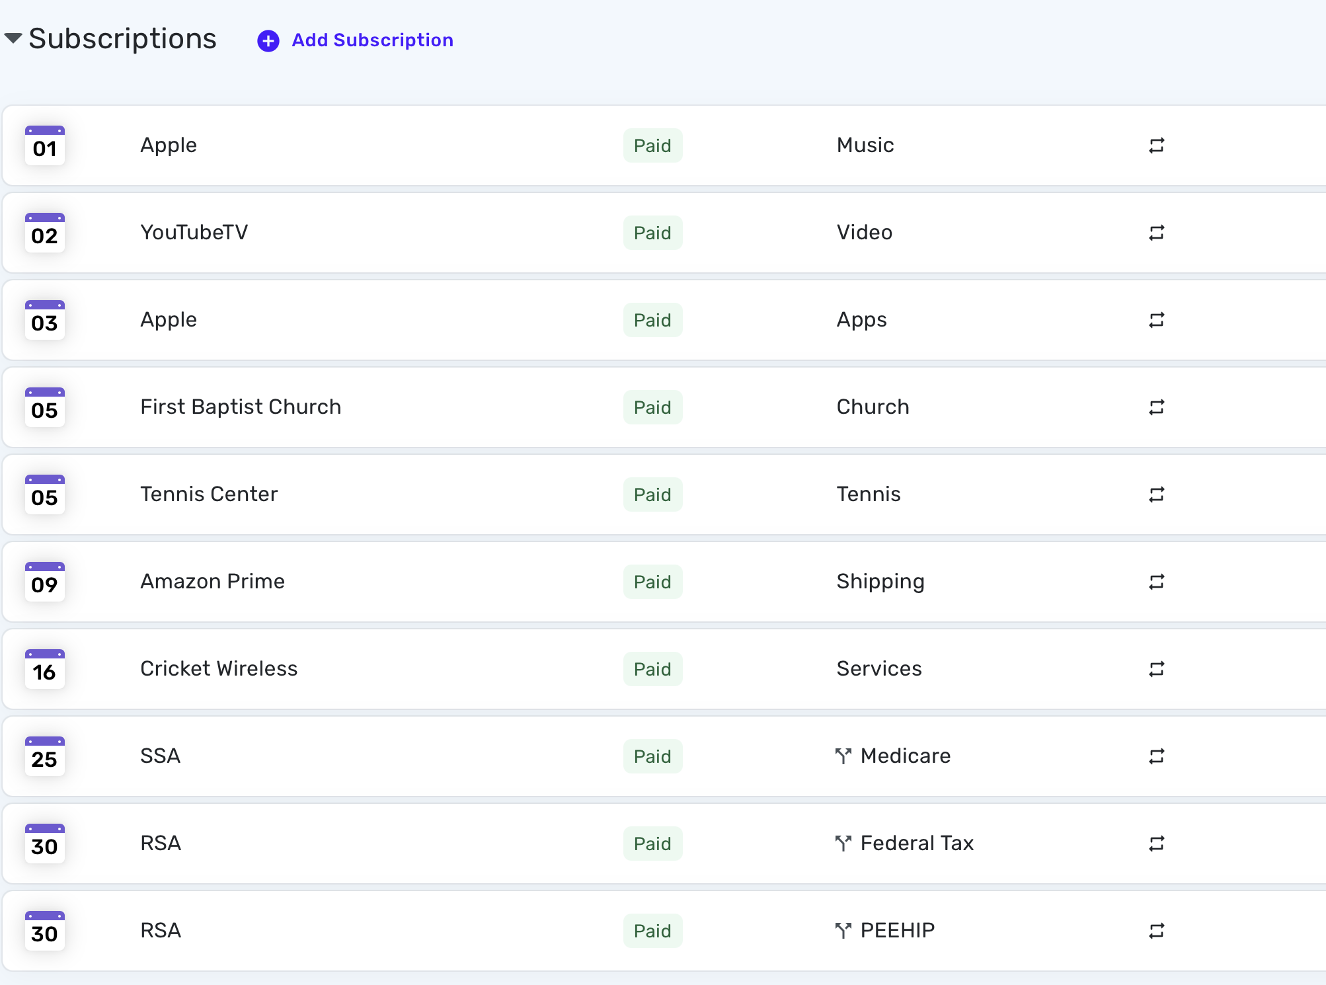
Task: Click the repeat icon in Cricket Wireless row
Action: pos(1157,669)
